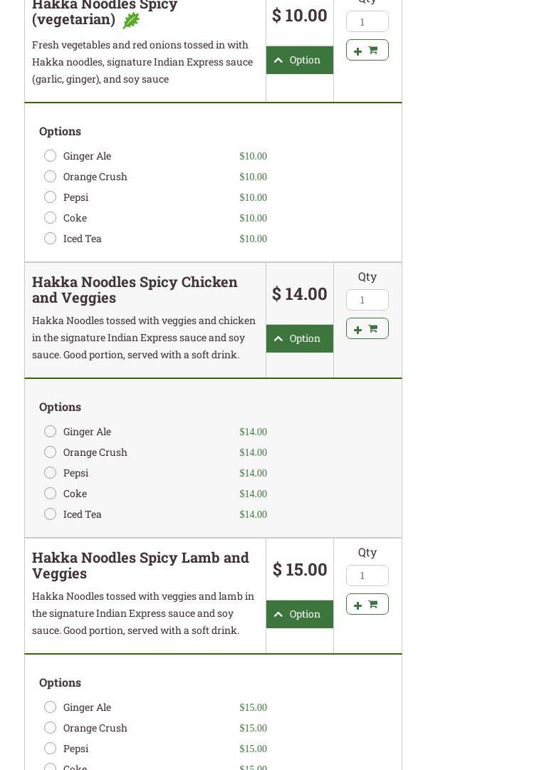
Task: Click the Hakka Noodles Spicy Lamb title
Action: [x=140, y=565]
